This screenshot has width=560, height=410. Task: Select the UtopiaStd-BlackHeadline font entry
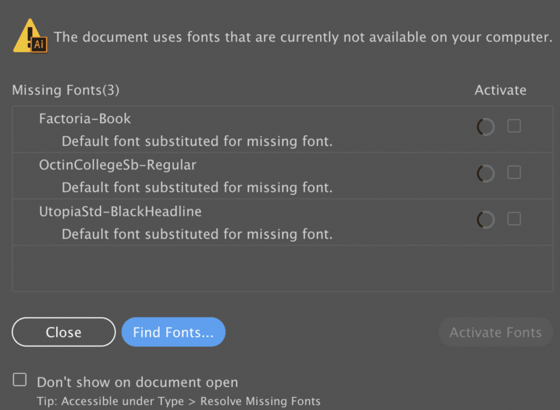point(120,211)
